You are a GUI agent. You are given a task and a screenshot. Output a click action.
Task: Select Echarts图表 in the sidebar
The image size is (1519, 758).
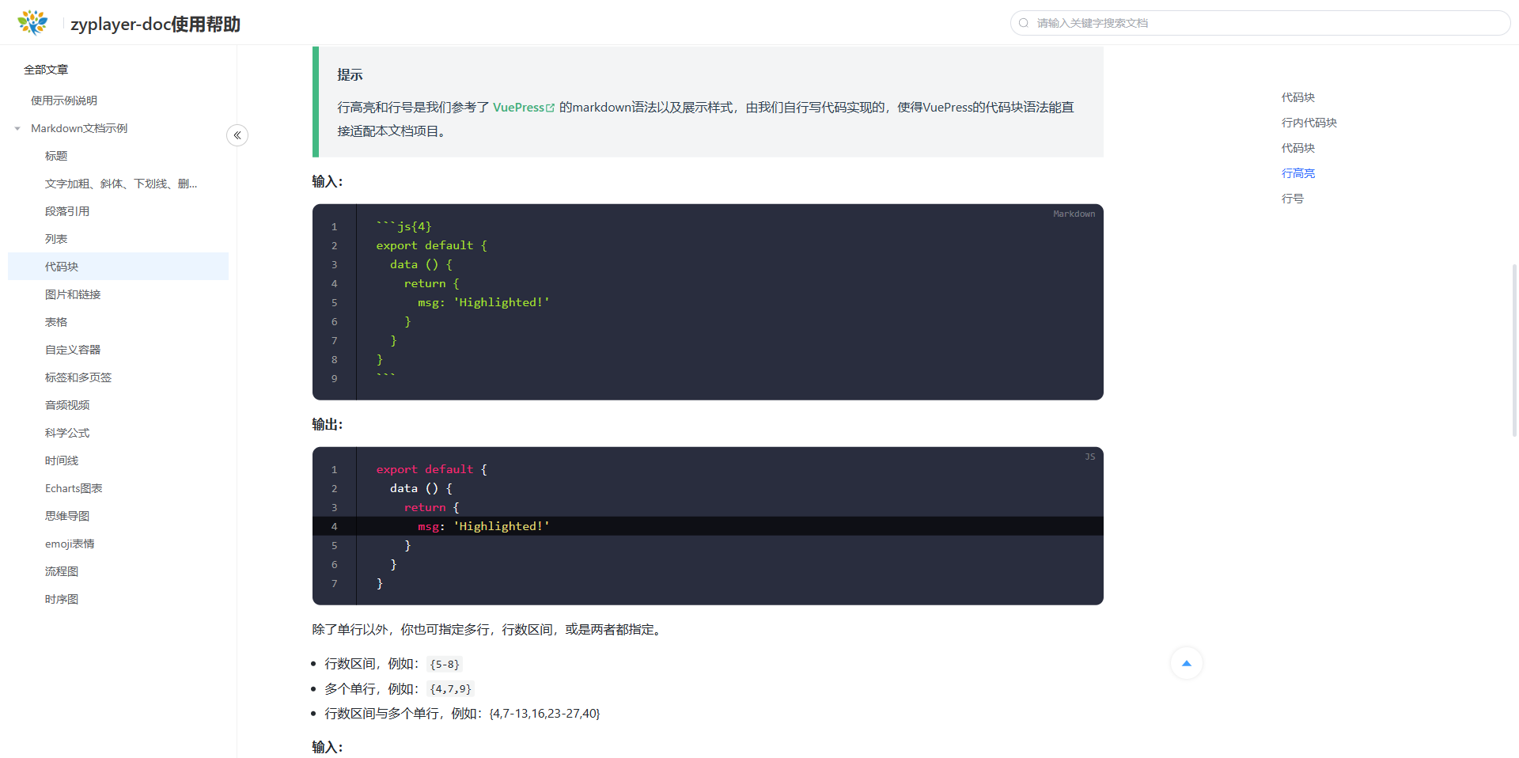point(74,488)
